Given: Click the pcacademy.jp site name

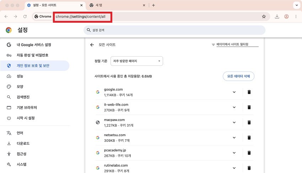Looking at the screenshot, I should [x=115, y=150].
